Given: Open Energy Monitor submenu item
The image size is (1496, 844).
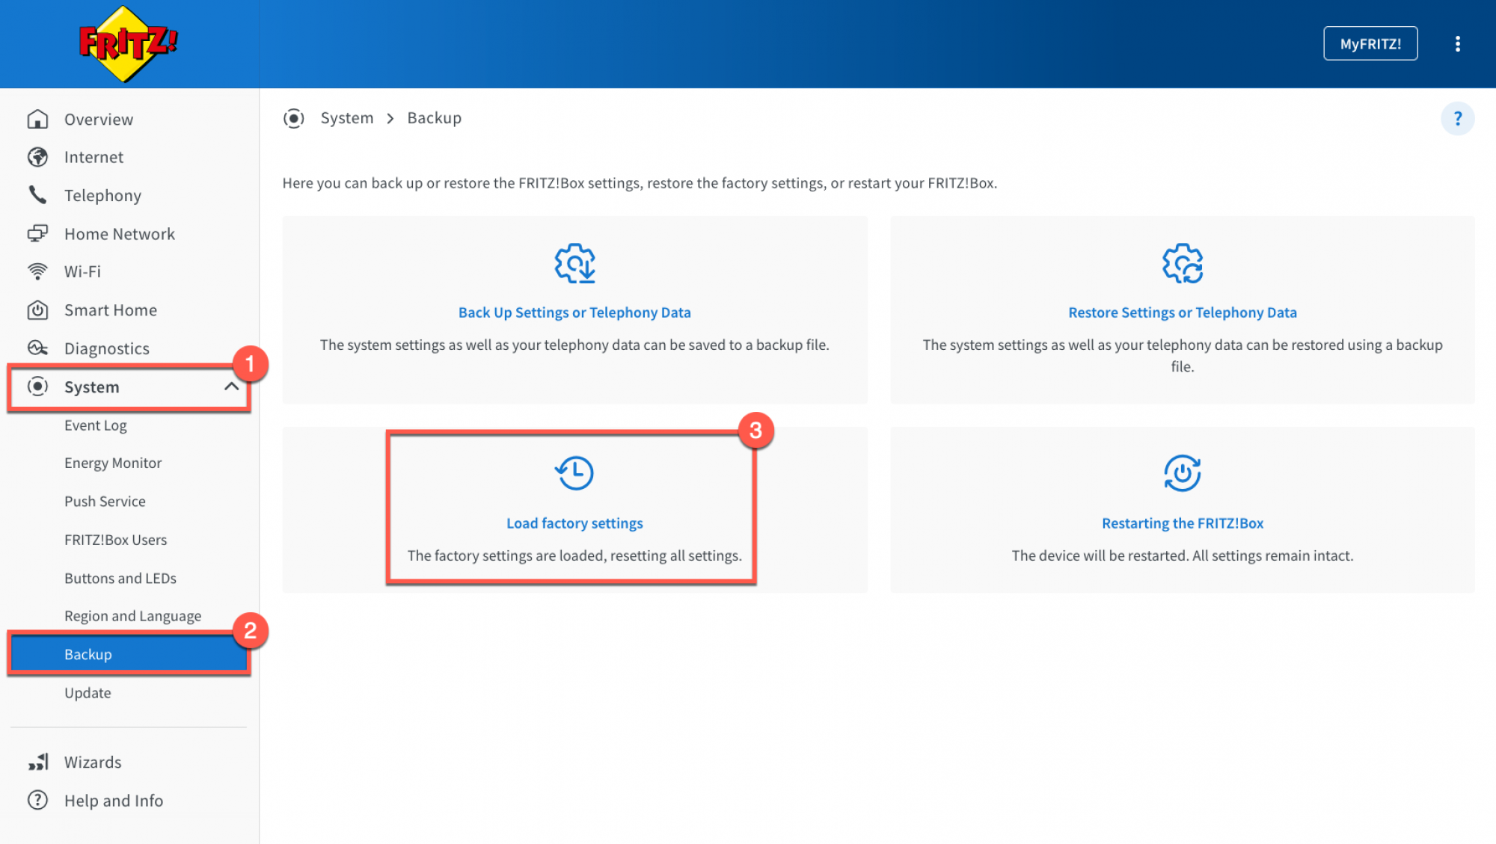Looking at the screenshot, I should click(113, 463).
